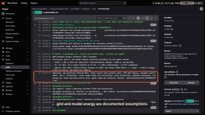Jump to the top of the log
This screenshot has width=205, height=115.
(147, 18)
